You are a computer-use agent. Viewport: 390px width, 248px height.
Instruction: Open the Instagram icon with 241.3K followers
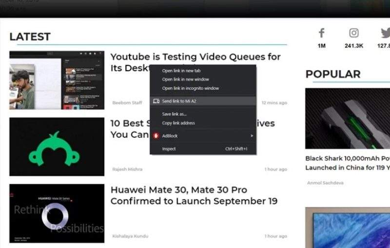coord(354,33)
